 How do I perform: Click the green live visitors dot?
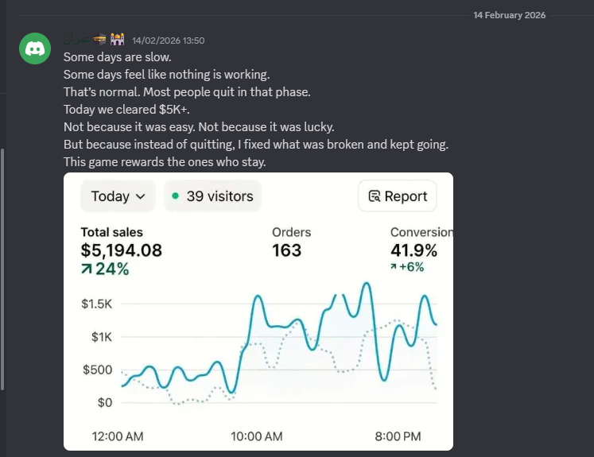(x=176, y=196)
